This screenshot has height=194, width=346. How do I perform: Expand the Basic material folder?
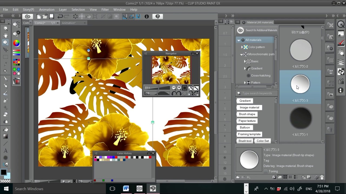coord(245,61)
